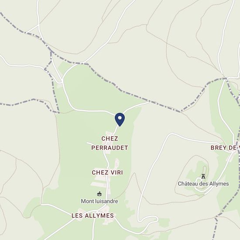Image resolution: width=240 pixels, height=240 pixels.
Task: Click the LES ALLYMES village label
Action: 93,216
